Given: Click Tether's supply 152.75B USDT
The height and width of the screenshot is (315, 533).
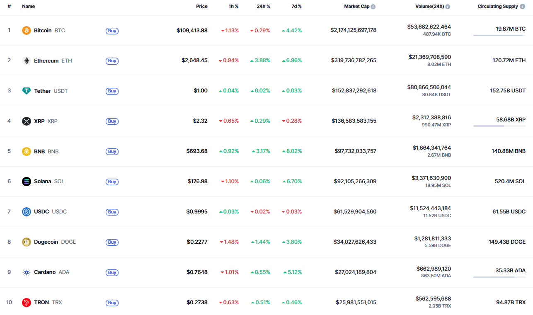Looking at the screenshot, I should tap(508, 91).
